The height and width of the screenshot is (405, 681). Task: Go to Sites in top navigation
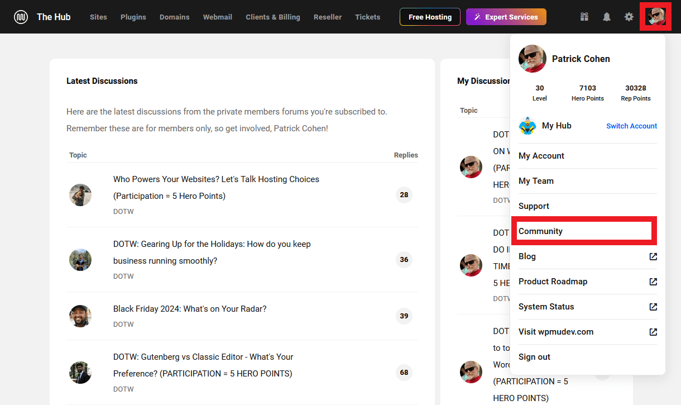(x=98, y=17)
